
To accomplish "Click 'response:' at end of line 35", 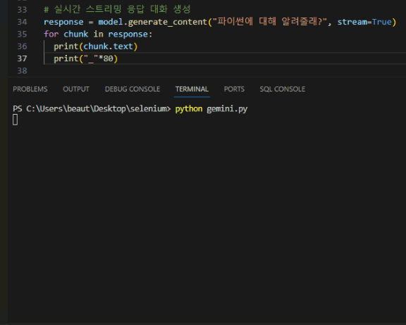I will click(130, 34).
